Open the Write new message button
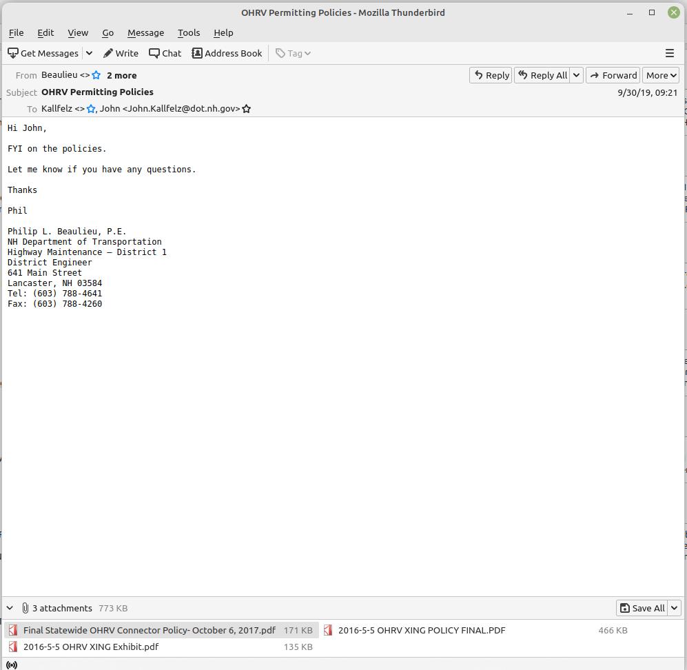Screen dimensions: 687x670 coord(121,53)
